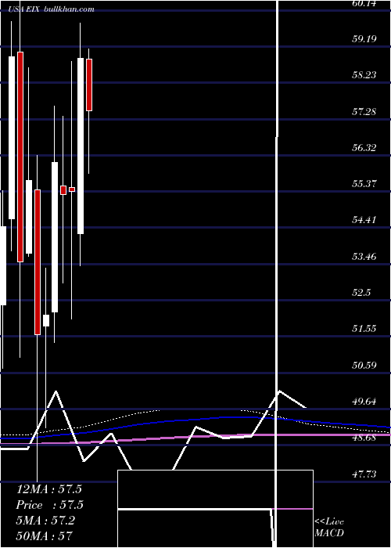Click the 50.59 price axis label

coord(364,366)
